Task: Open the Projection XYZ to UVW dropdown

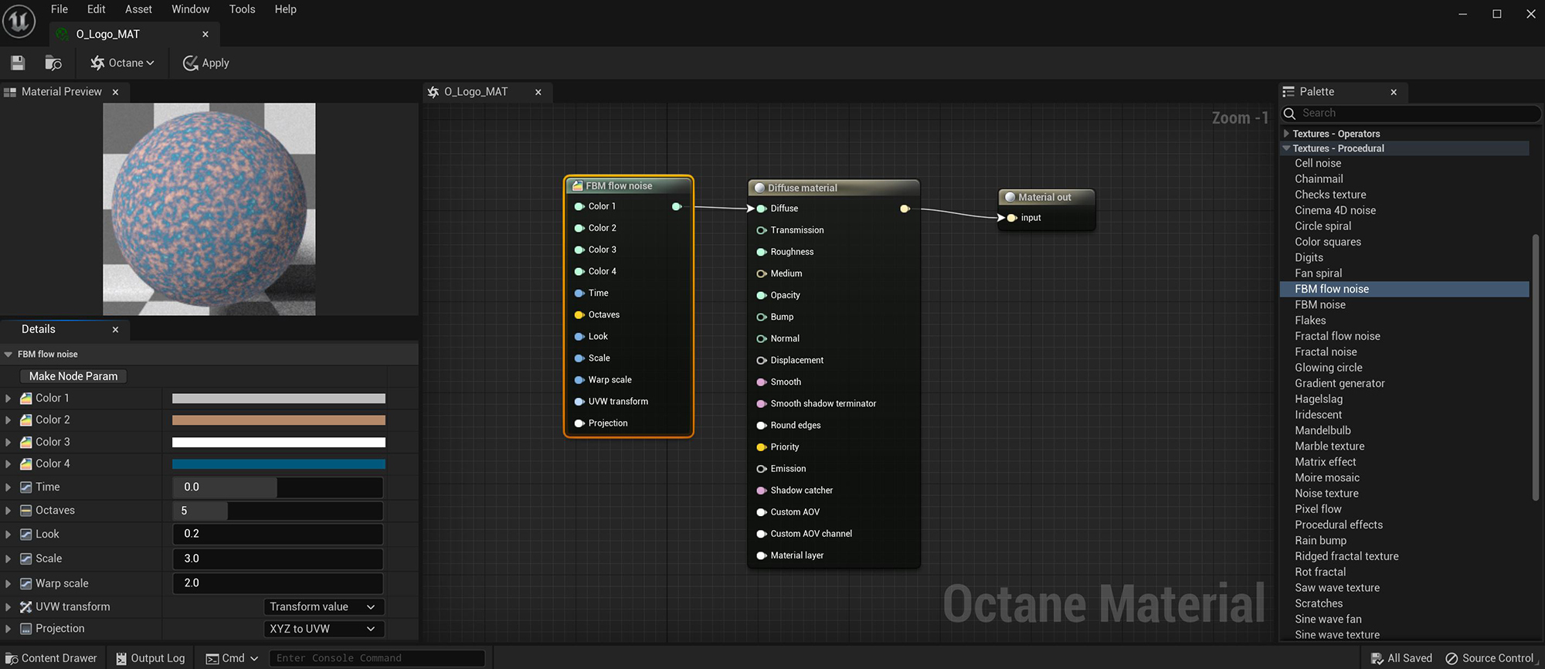Action: (324, 629)
